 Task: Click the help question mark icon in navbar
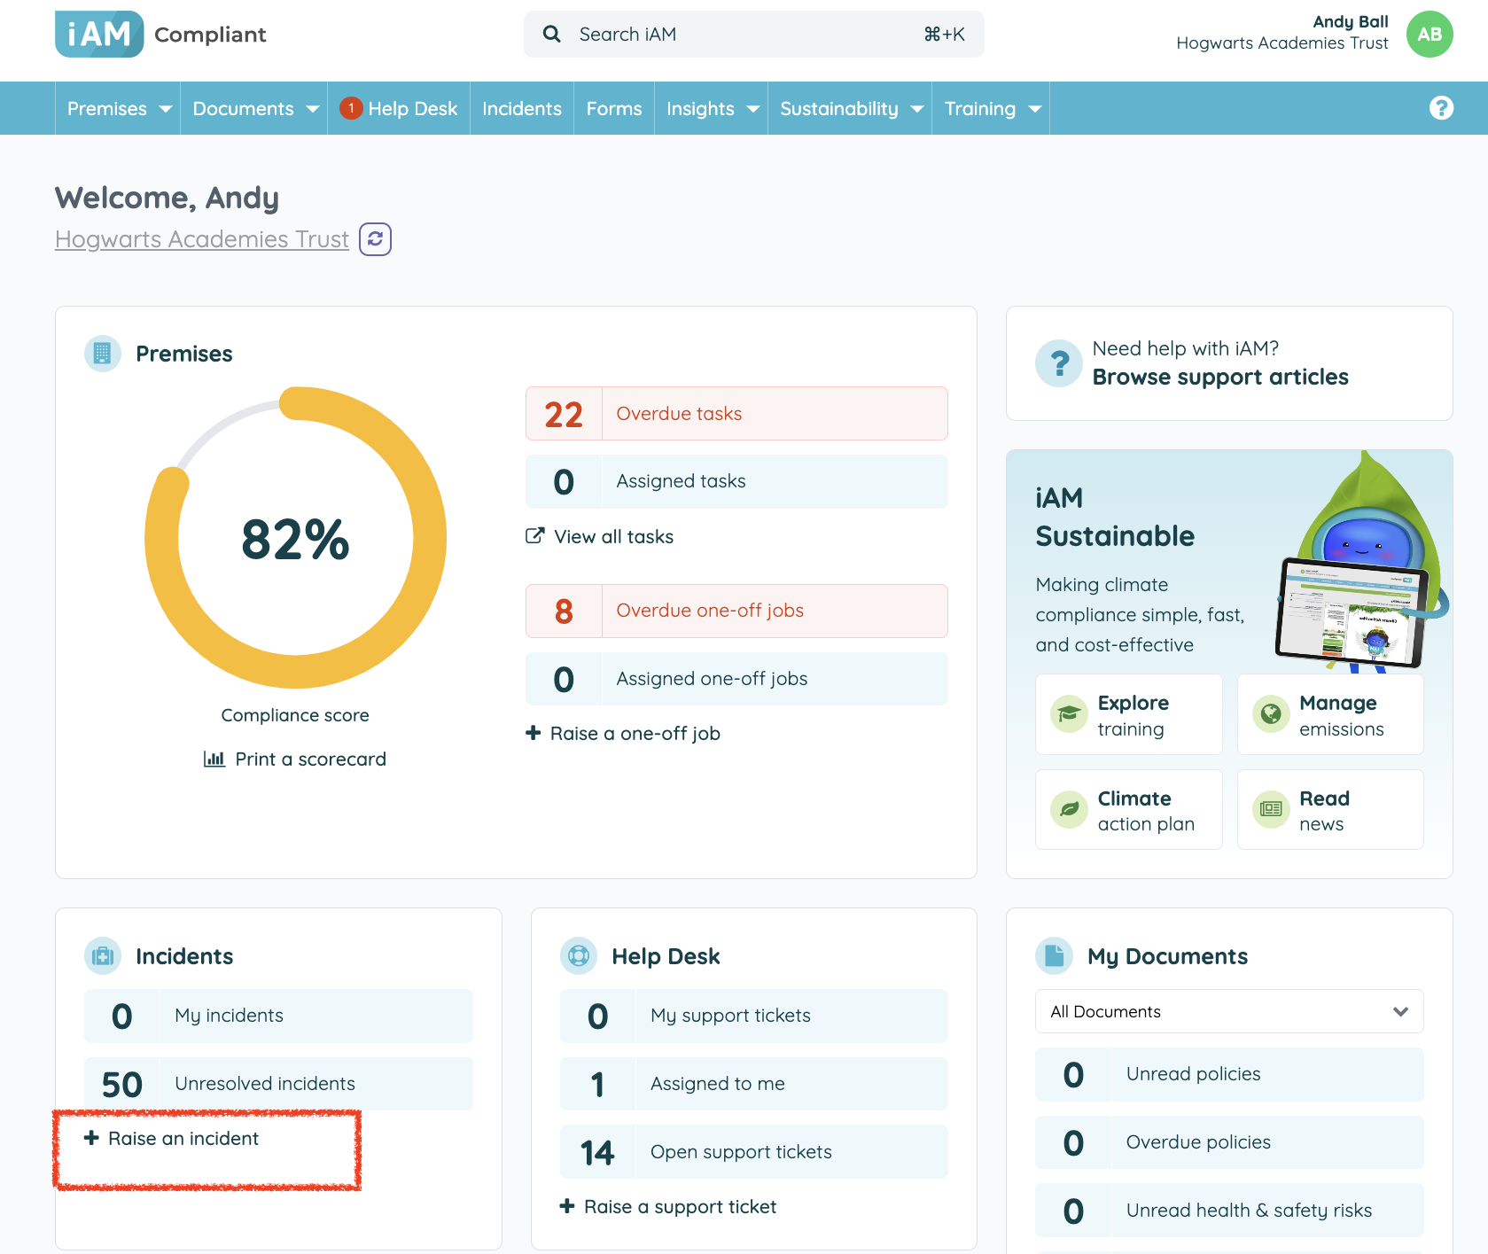pos(1441,108)
